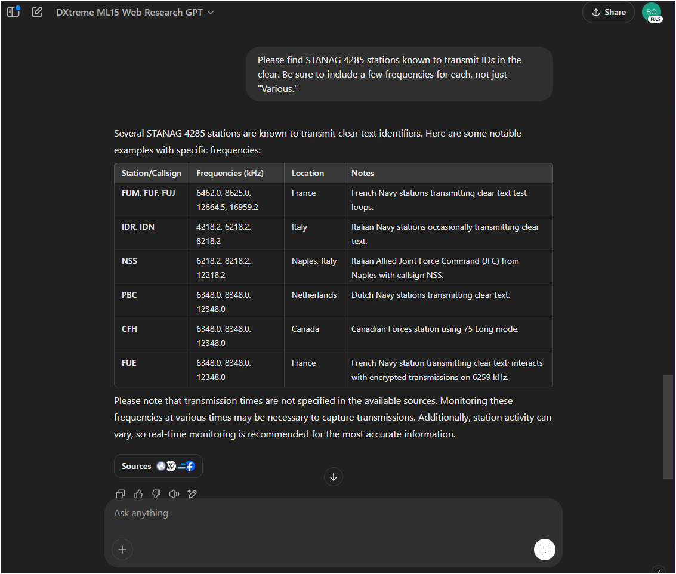The width and height of the screenshot is (676, 574).
Task: Click the scroll-to-bottom arrow button
Action: [334, 477]
